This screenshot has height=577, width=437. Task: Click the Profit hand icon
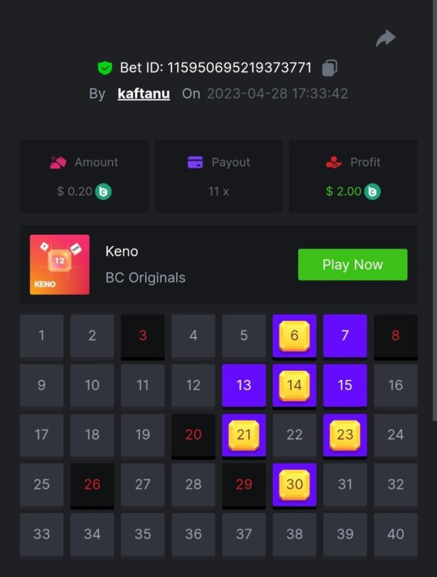point(333,162)
